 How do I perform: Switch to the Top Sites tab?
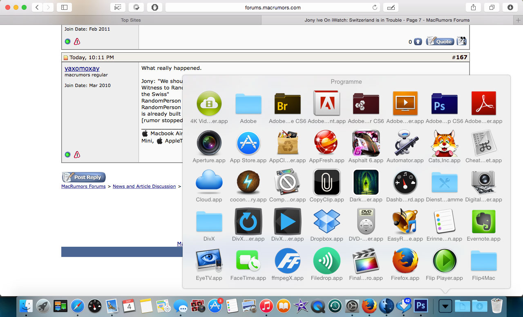point(131,20)
